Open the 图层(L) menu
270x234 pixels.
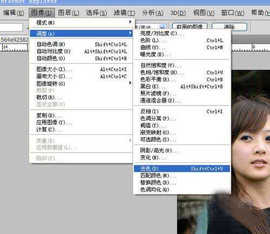click(x=69, y=13)
